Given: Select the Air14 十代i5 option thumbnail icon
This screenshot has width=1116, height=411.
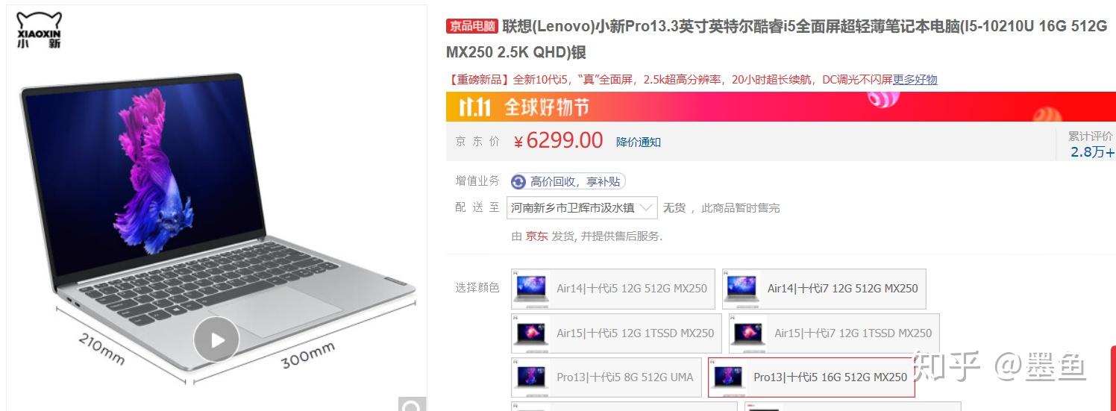Looking at the screenshot, I should 533,289.
